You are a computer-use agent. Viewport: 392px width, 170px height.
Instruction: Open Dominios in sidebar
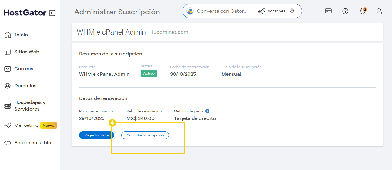[25, 86]
